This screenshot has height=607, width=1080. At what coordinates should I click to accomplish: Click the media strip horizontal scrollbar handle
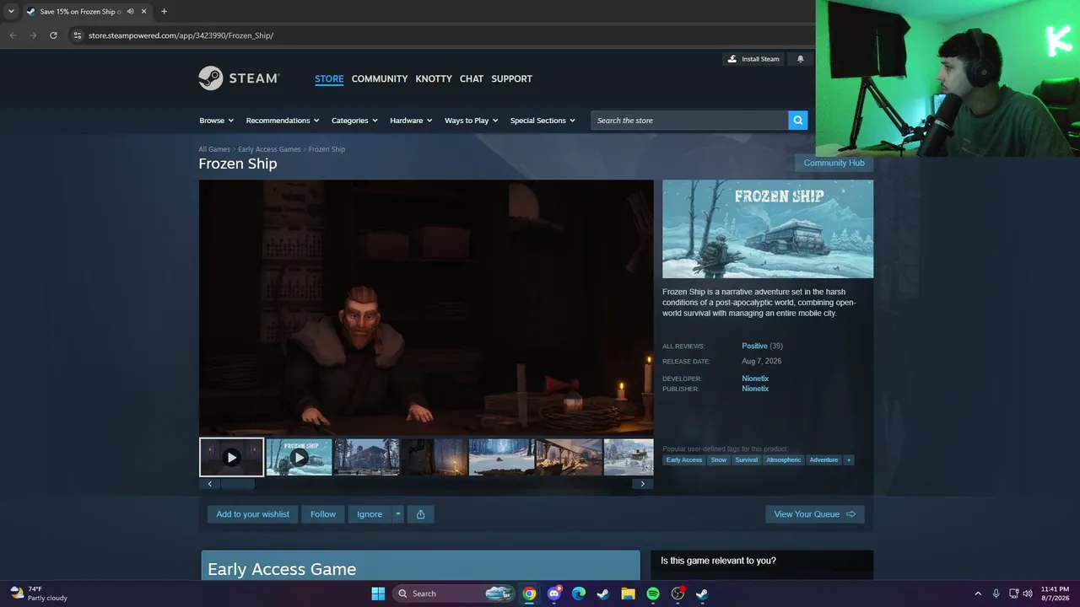point(237,484)
